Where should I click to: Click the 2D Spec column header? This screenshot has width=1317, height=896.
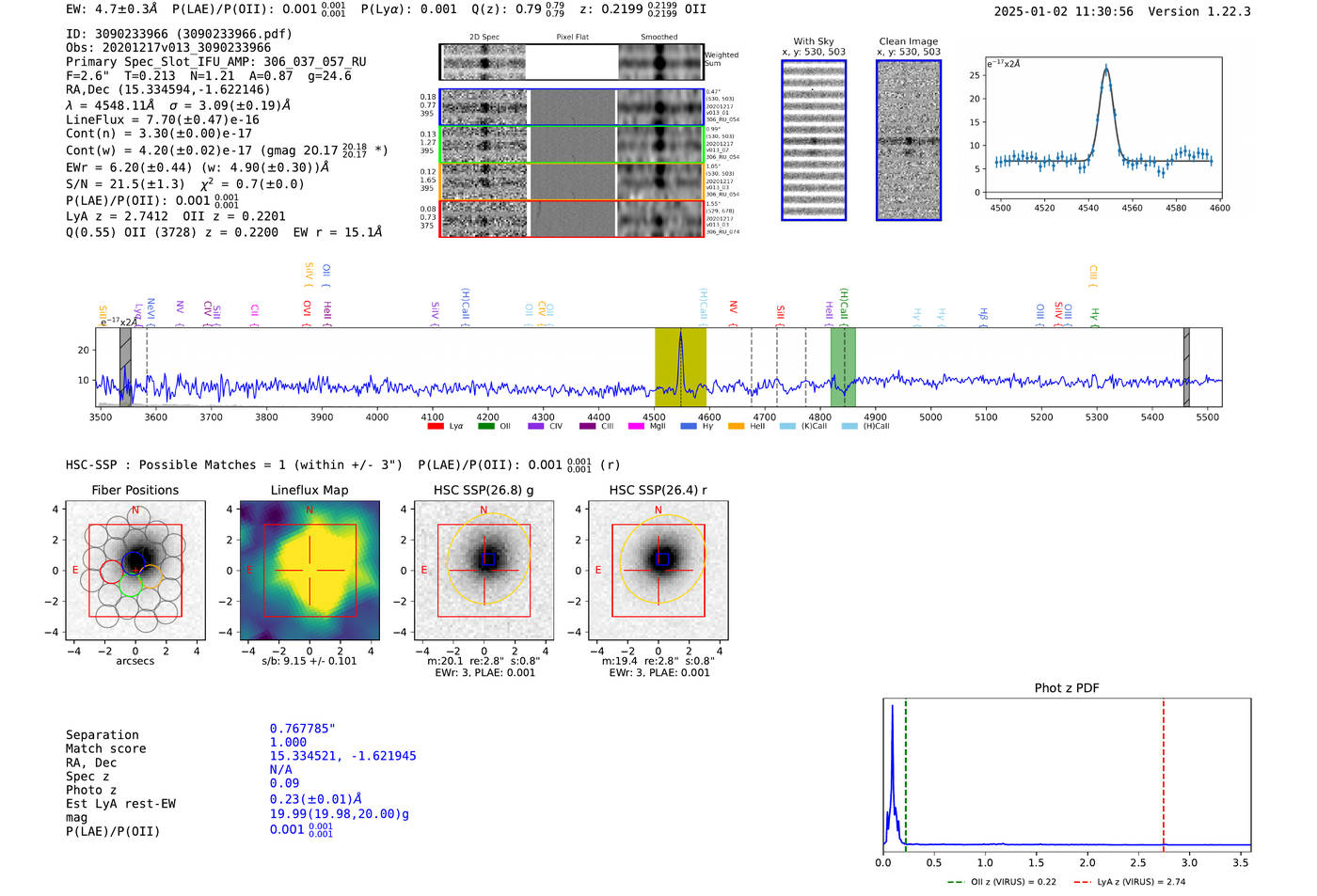(x=484, y=38)
